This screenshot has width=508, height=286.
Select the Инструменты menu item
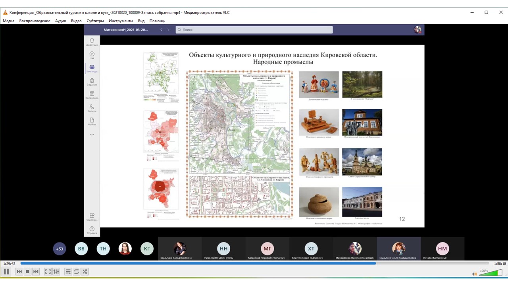pos(121,21)
